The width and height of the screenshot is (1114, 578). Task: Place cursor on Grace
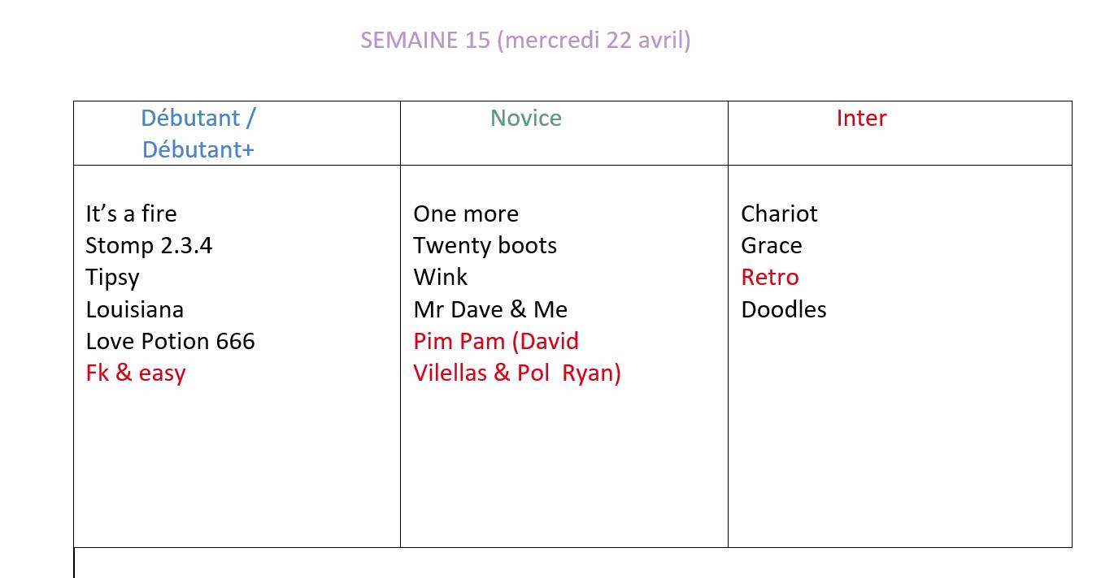coord(771,245)
